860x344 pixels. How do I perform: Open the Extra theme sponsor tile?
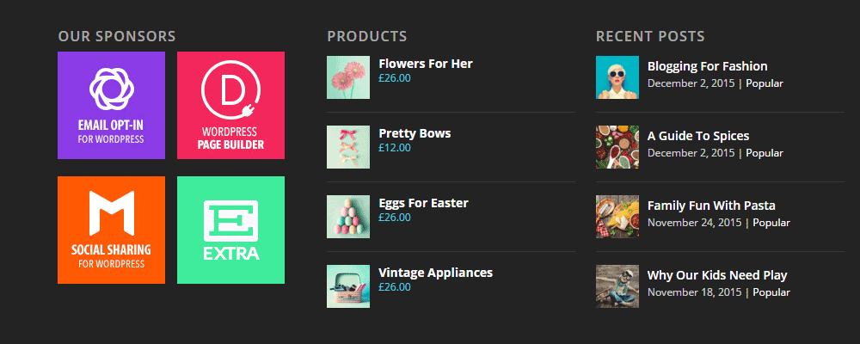tap(230, 230)
